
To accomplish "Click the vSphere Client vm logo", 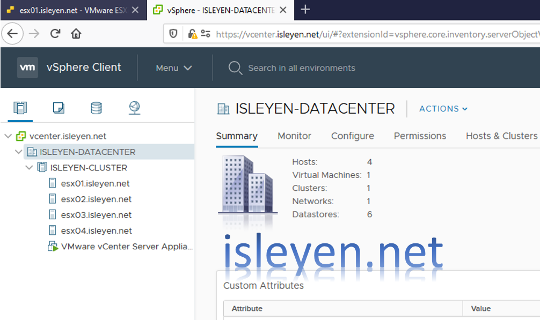I will [x=27, y=68].
